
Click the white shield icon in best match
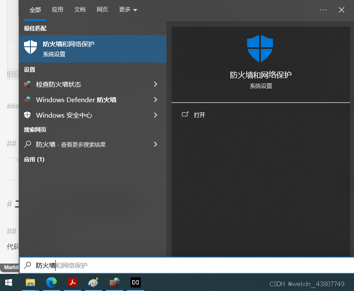(30, 47)
